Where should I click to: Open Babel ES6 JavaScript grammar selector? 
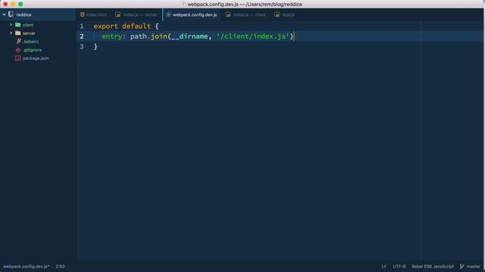pos(433,267)
